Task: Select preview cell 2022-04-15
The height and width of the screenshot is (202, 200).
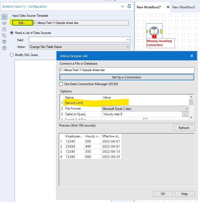Action: click(x=111, y=151)
